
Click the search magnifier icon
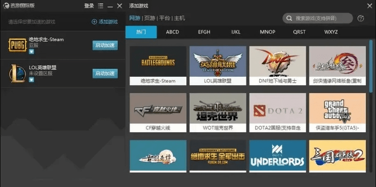coord(290,19)
